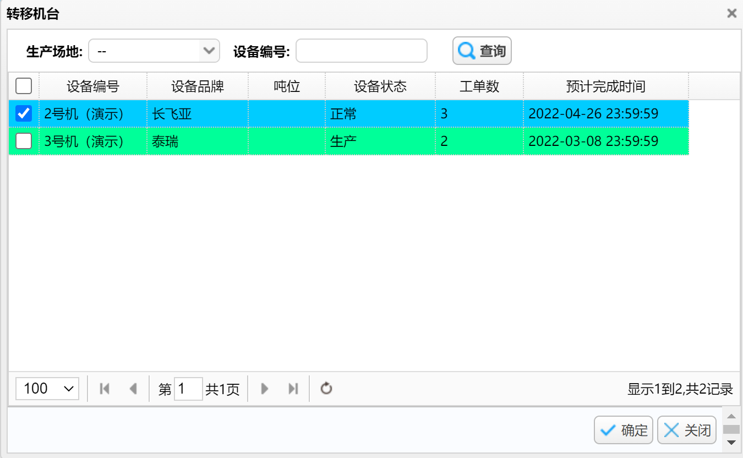Click the 关闭 button
The height and width of the screenshot is (458, 743).
pos(687,430)
